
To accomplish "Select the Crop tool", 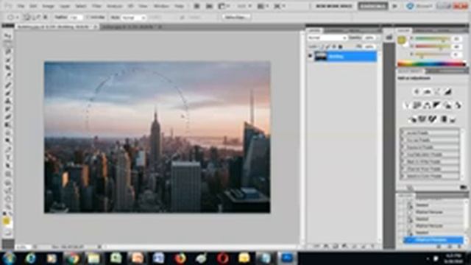I will pos(8,68).
